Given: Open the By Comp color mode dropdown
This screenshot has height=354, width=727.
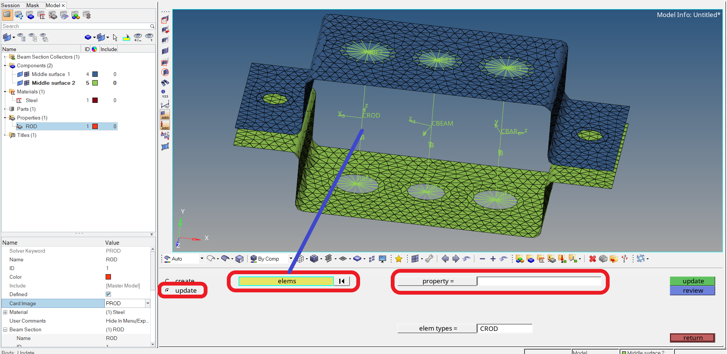Looking at the screenshot, I should coord(290,259).
